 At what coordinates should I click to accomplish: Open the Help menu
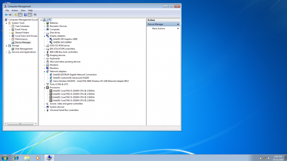(x=30, y=10)
